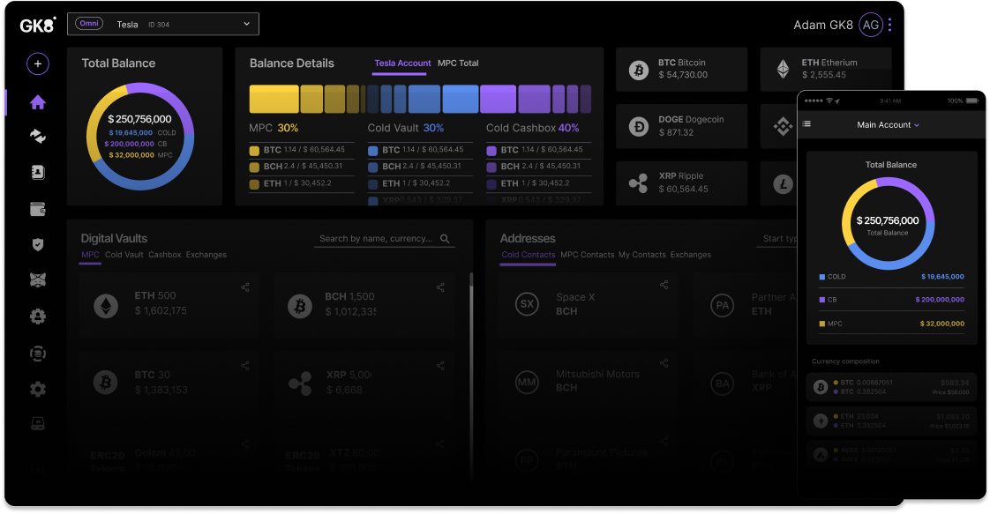Open Exchanges tab in Addresses
Screen dimensions: 990x514
click(691, 255)
